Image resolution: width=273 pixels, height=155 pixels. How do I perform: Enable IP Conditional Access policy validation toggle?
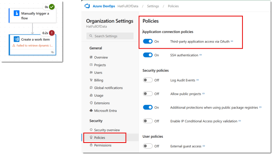pos(148,121)
